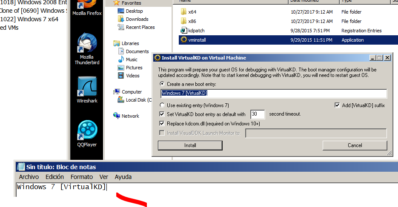
Task: Select Computer in the navigation tree
Action: click(x=132, y=92)
